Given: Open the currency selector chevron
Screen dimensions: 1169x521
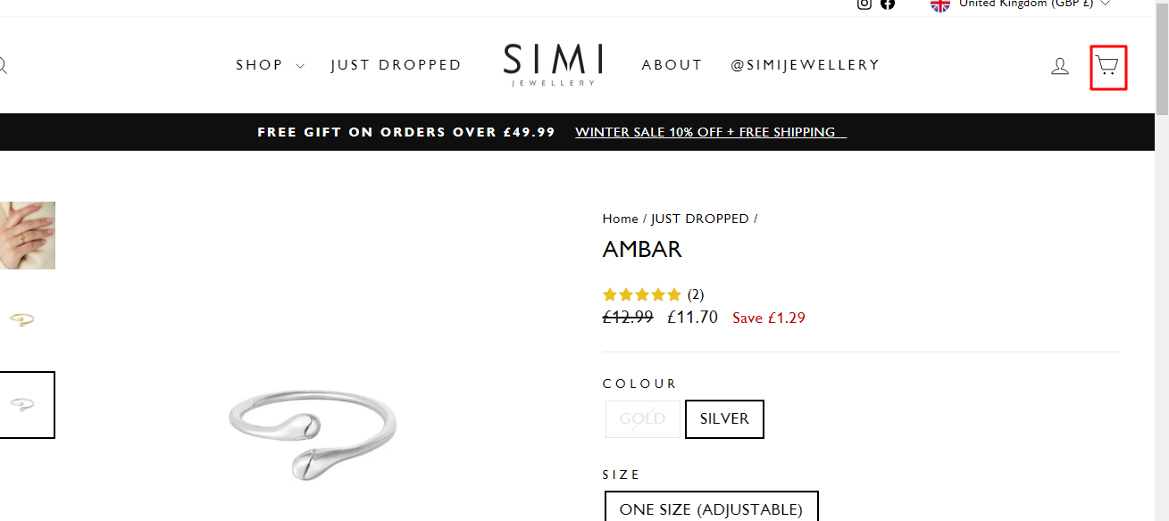Looking at the screenshot, I should click(1106, 4).
